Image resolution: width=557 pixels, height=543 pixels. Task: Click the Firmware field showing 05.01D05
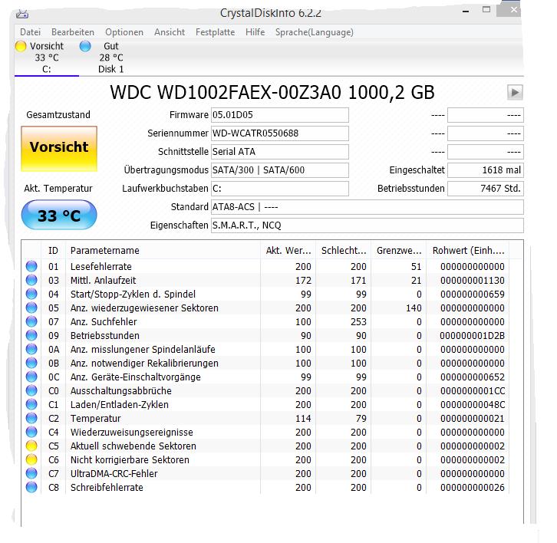click(280, 115)
